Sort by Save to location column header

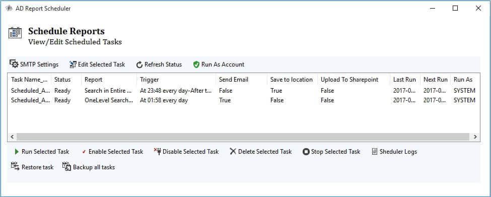(292, 80)
